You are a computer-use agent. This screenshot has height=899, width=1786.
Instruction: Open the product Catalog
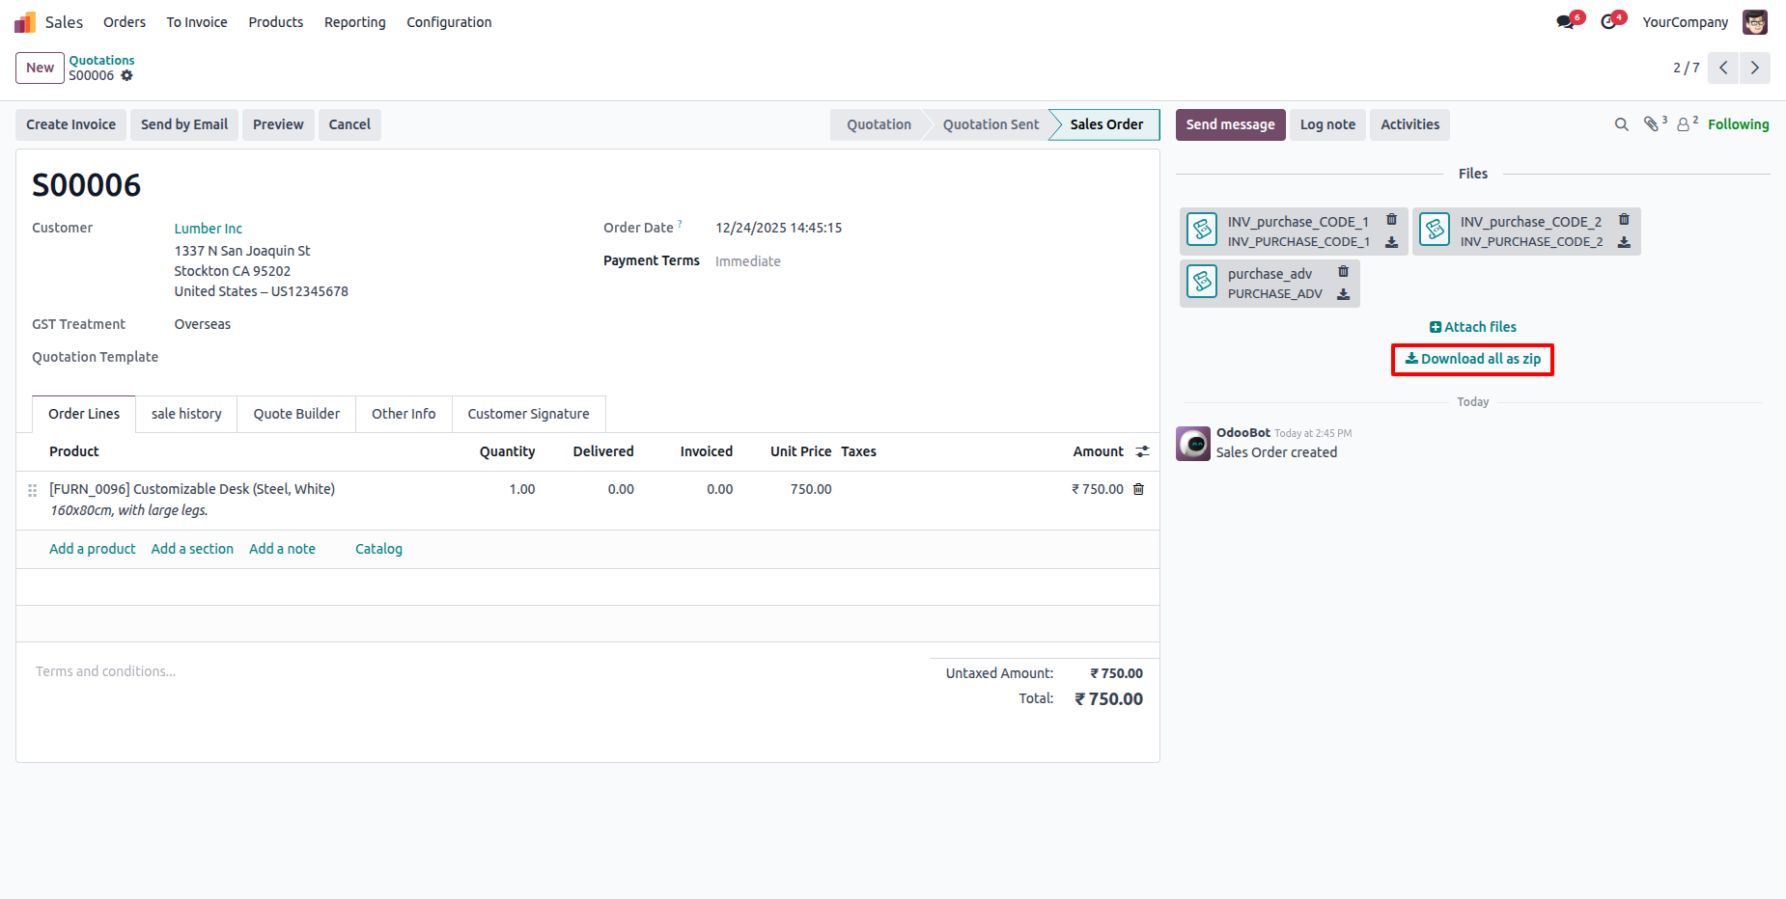(378, 549)
